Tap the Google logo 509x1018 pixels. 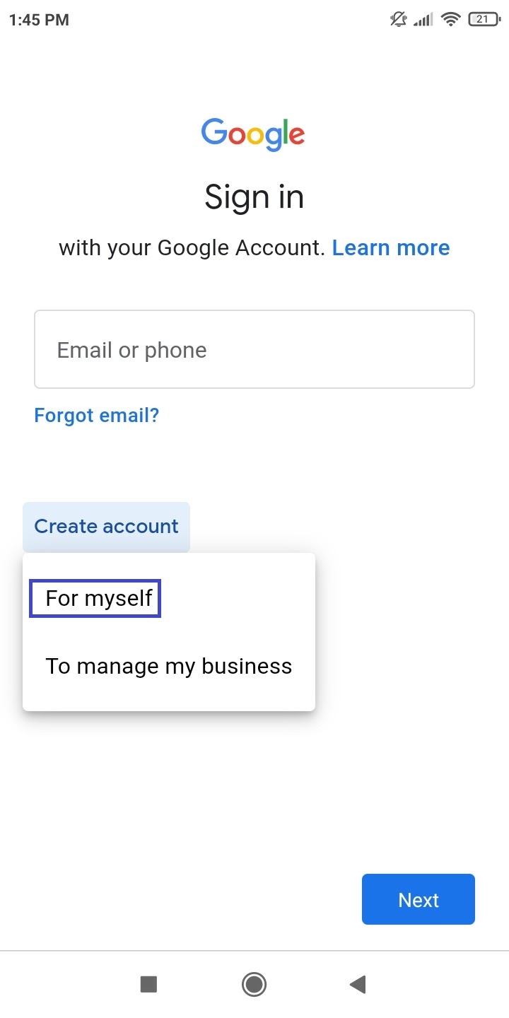point(253,134)
